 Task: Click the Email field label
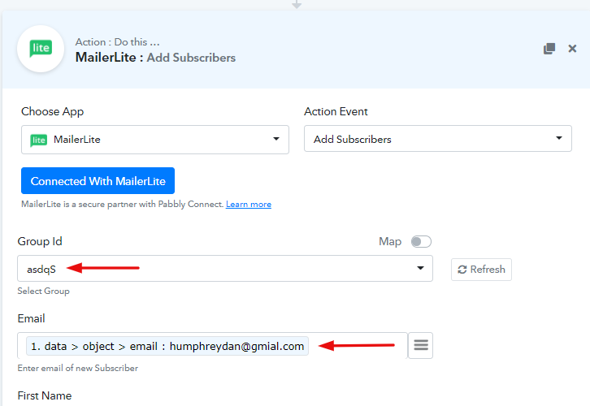31,318
